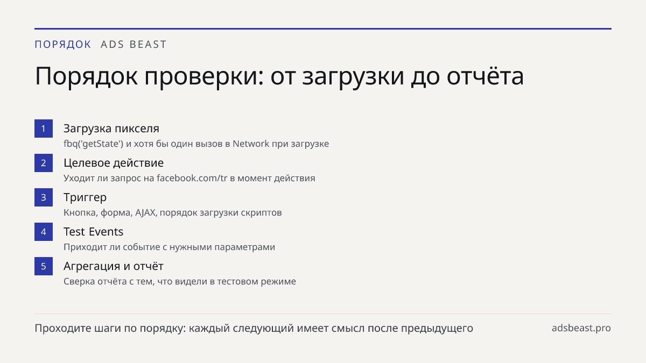Select the 'Test Events' step title
The image size is (646, 363).
(x=94, y=232)
